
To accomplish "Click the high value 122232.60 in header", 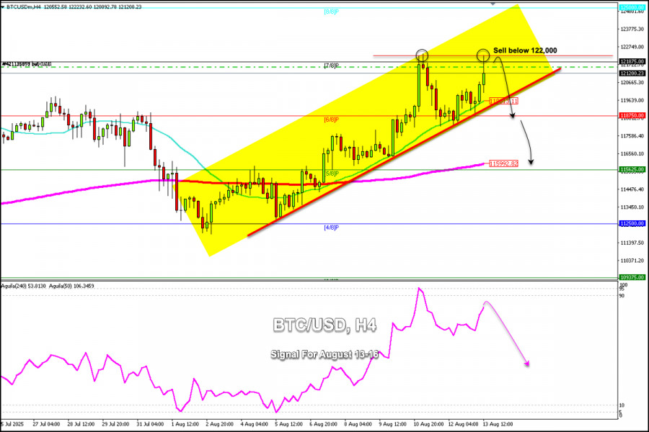I will [x=79, y=7].
